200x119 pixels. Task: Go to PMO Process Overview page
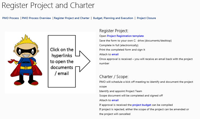(36, 18)
